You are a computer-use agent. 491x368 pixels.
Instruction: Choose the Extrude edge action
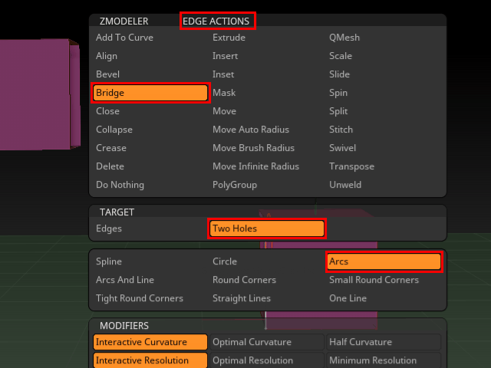[x=229, y=38]
